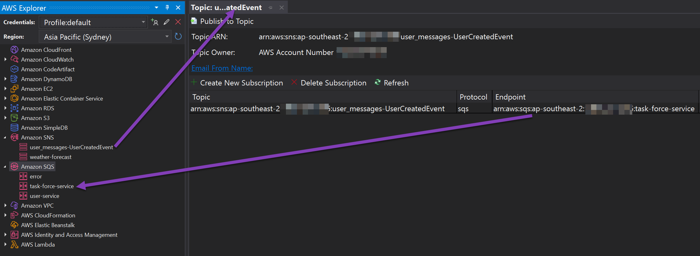The width and height of the screenshot is (700, 256).
Task: Expand the Amazon CloudWatch node
Action: (x=5, y=59)
